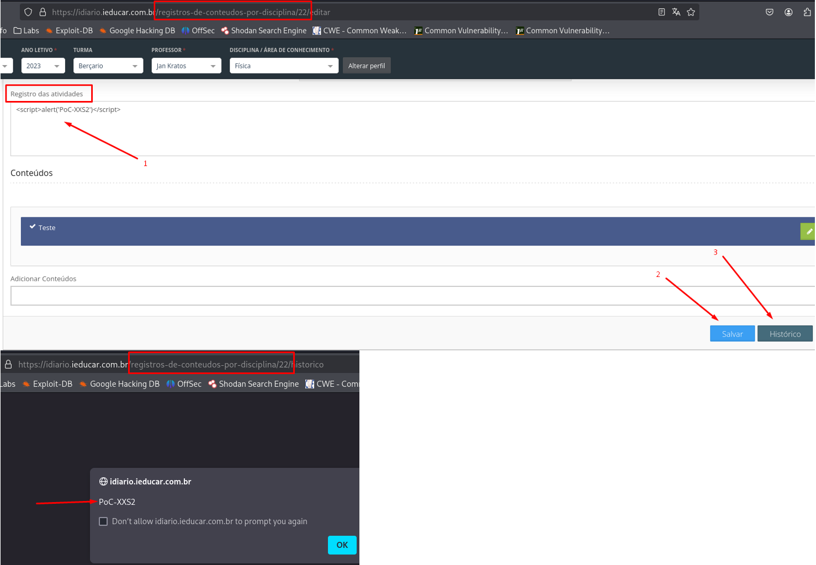Check Don't allow idiario.ieducar.com.br to prompt again
The height and width of the screenshot is (565, 816).
[x=103, y=521]
